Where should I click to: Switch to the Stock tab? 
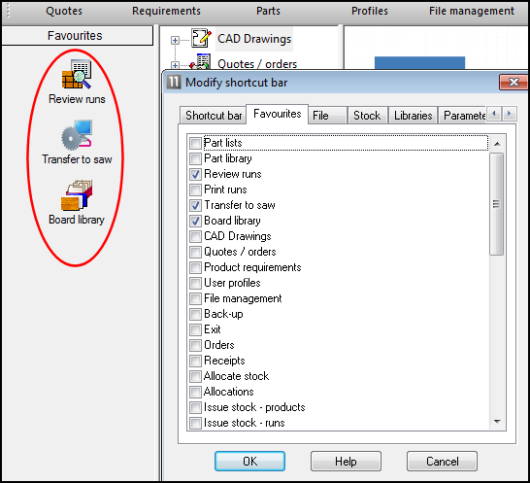[367, 116]
